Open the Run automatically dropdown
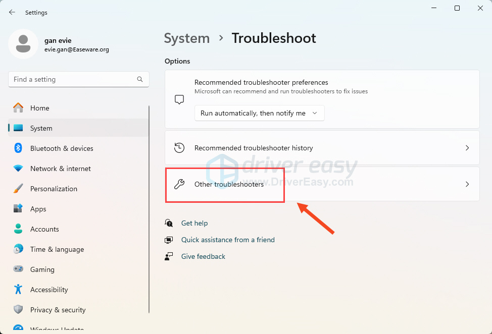 pos(259,113)
